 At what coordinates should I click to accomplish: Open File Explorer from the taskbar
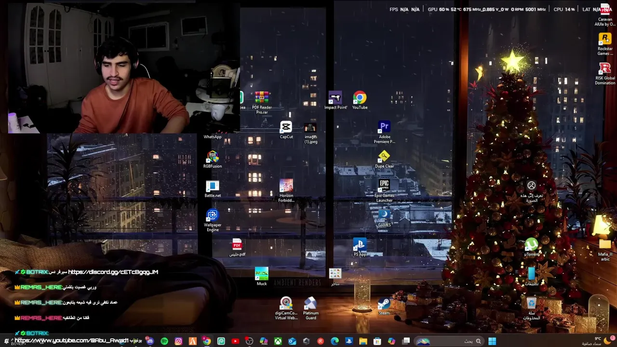point(363,341)
